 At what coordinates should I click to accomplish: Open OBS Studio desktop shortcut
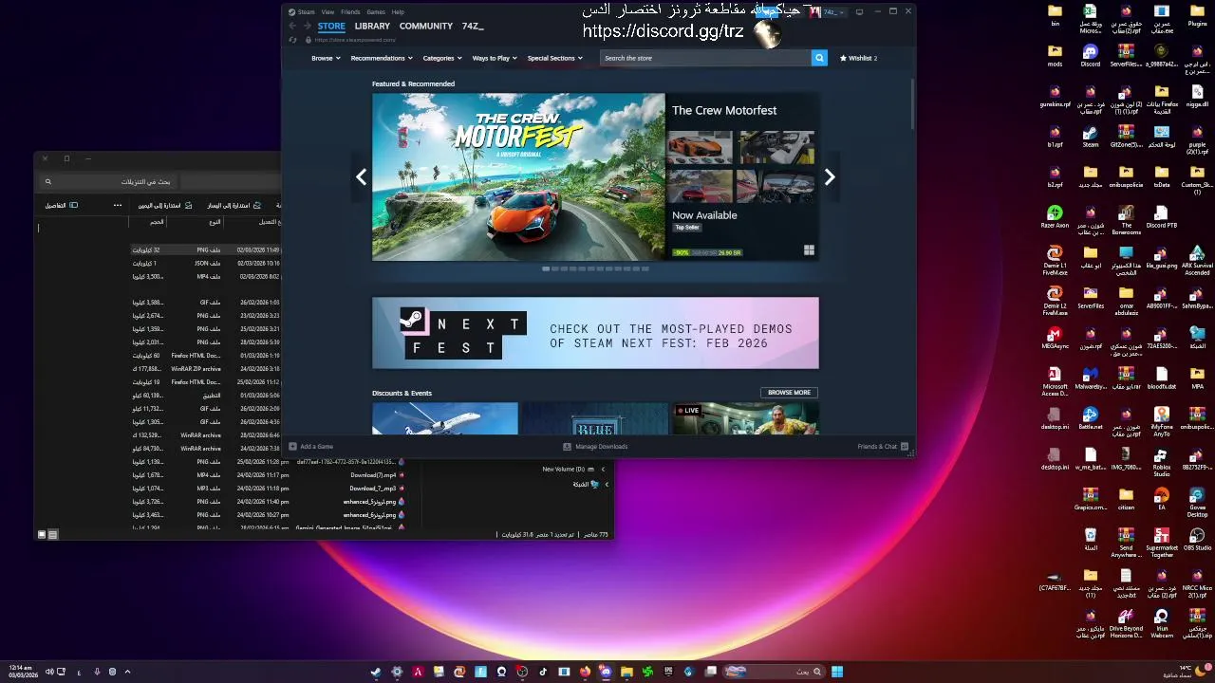tap(1197, 539)
